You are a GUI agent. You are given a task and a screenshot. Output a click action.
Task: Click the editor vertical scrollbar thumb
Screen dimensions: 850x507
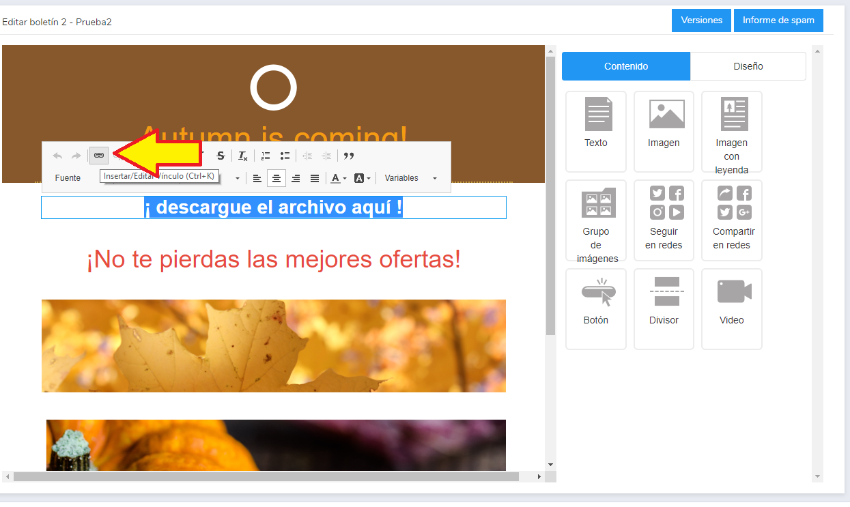(x=550, y=196)
